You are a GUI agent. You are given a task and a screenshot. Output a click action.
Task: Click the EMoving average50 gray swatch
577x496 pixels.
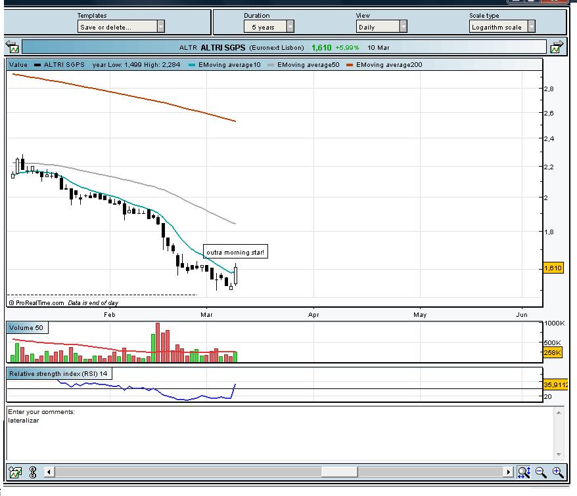[x=271, y=65]
